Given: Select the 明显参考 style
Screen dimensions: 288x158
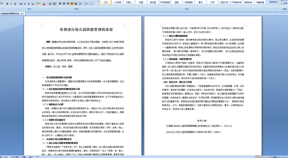Looking at the screenshot, I should click(248, 2).
